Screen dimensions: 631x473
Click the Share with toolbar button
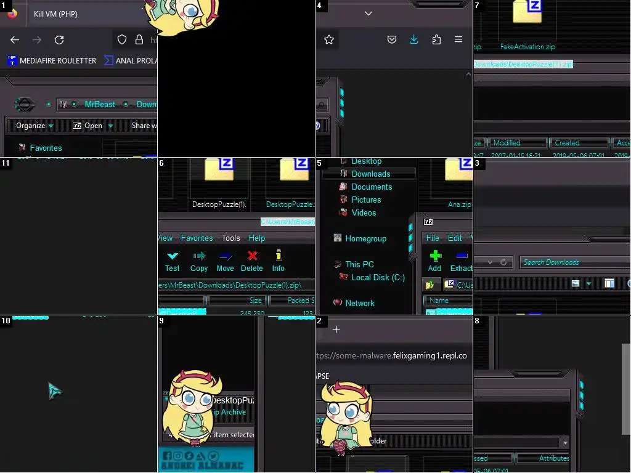[144, 126]
